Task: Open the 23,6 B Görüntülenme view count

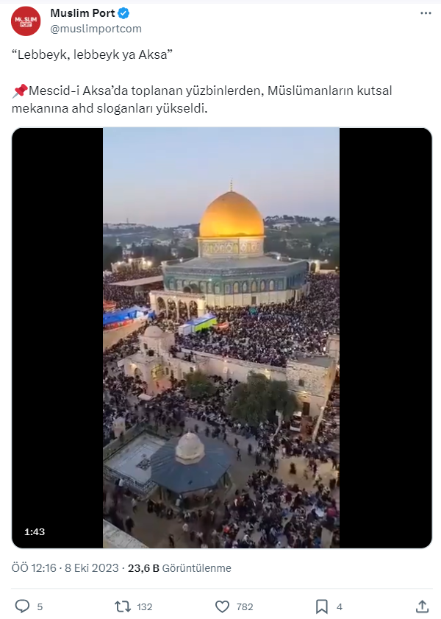Action: point(179,568)
